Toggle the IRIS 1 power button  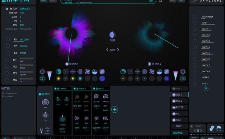67,64
